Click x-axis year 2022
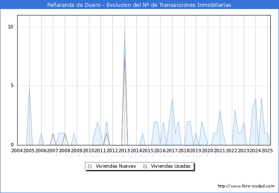The image size is (279, 193). (x=231, y=151)
